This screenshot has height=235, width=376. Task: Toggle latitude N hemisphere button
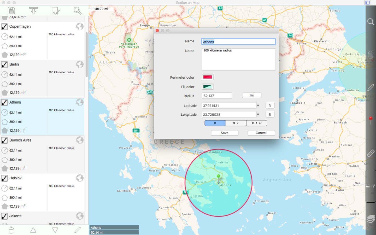(270, 105)
